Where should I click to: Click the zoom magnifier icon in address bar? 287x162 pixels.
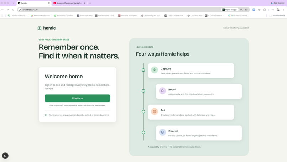click(x=241, y=10)
